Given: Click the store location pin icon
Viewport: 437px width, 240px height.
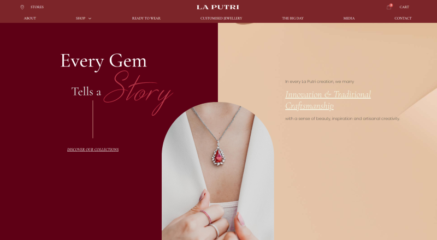Looking at the screenshot, I should click(22, 7).
